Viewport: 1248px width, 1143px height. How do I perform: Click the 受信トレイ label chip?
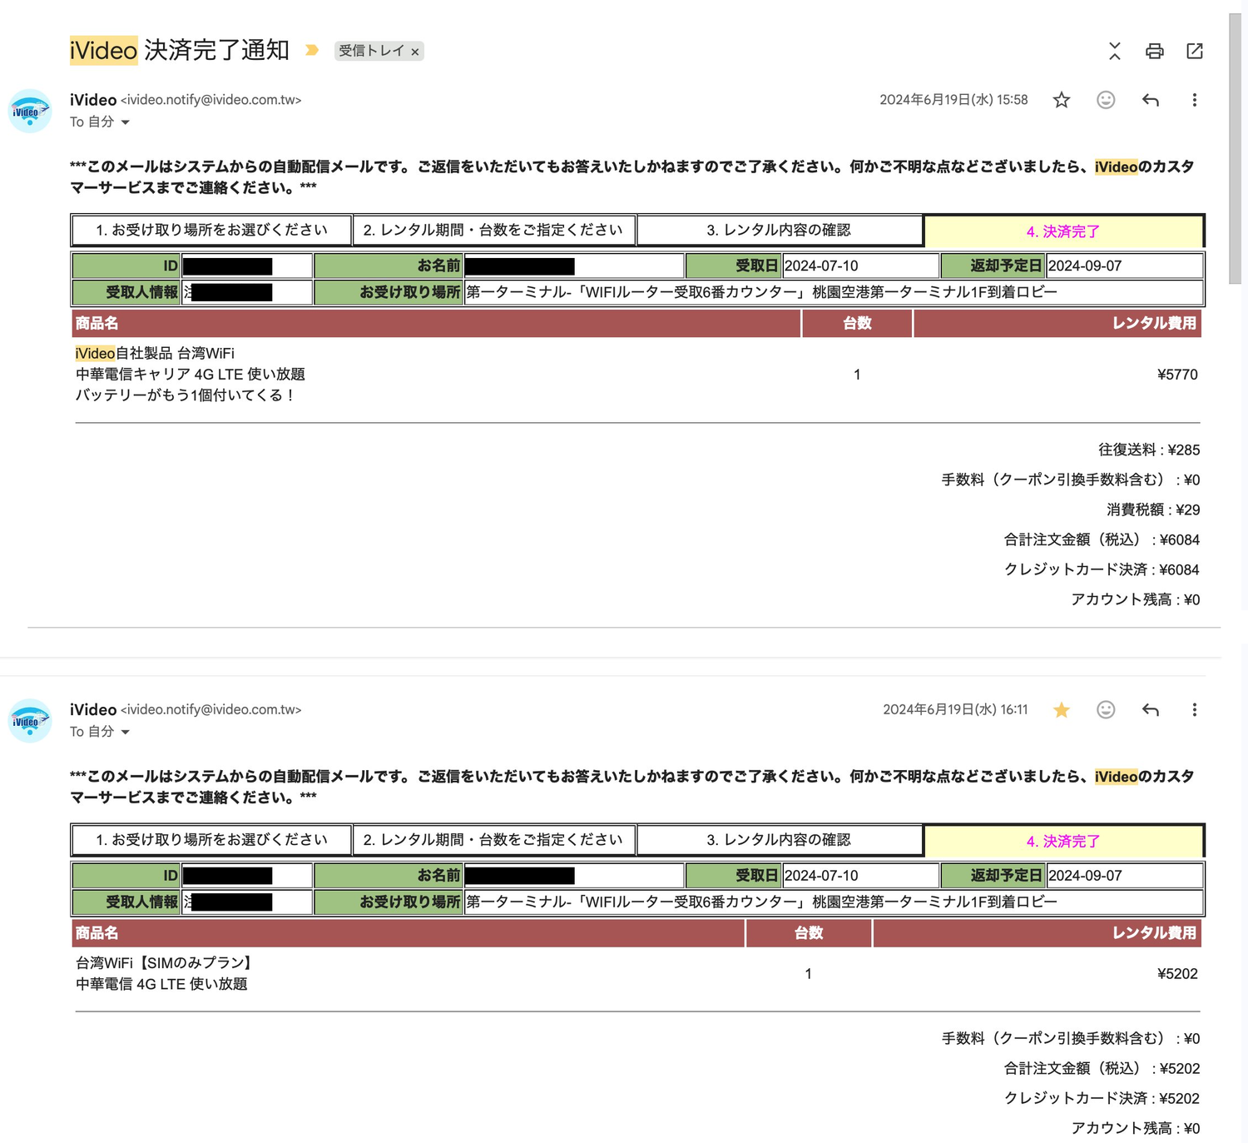tap(372, 51)
